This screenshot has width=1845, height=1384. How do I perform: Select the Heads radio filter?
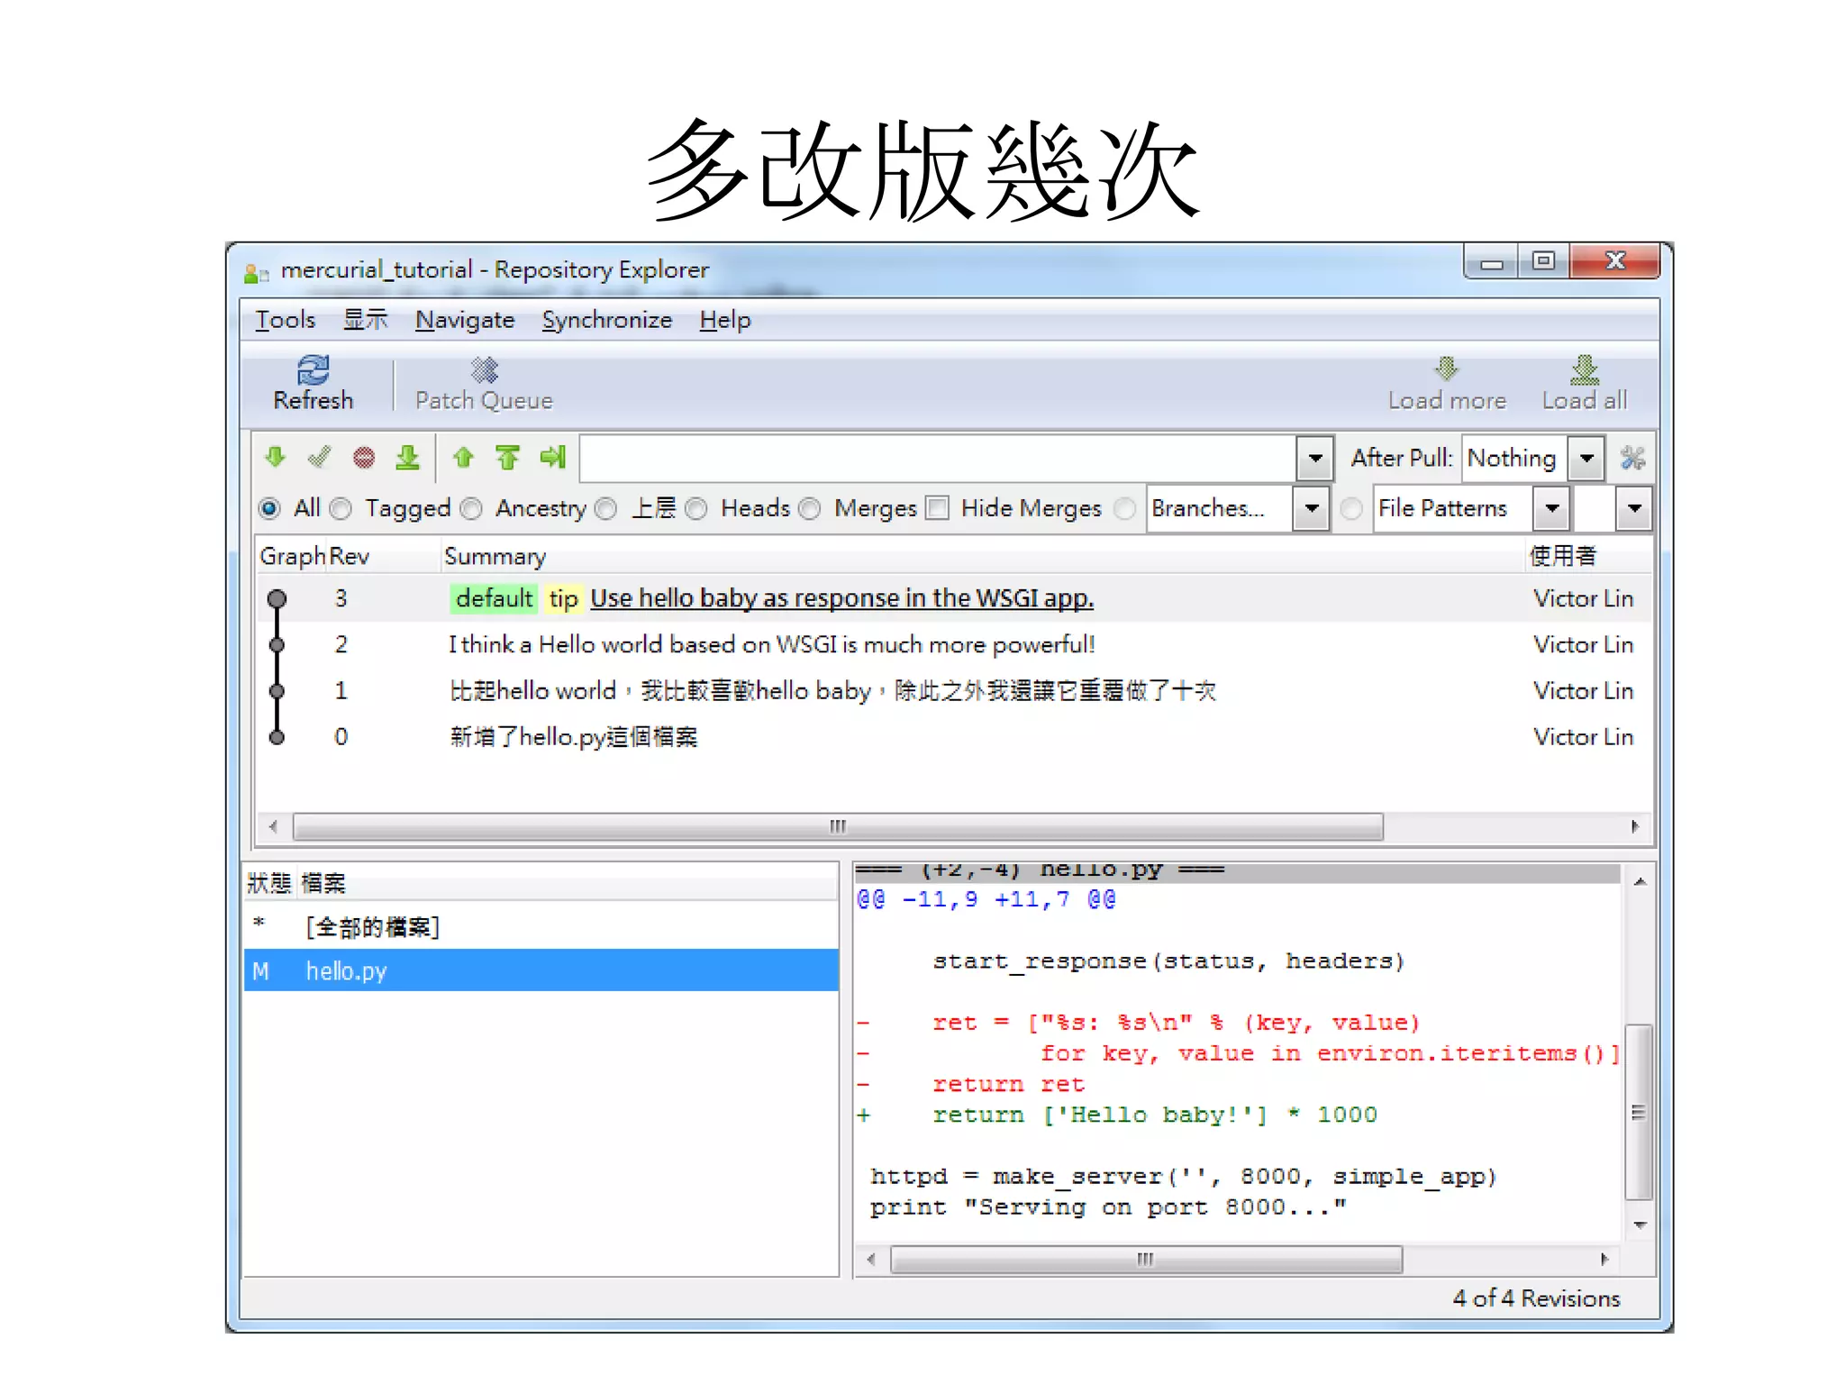click(x=696, y=509)
